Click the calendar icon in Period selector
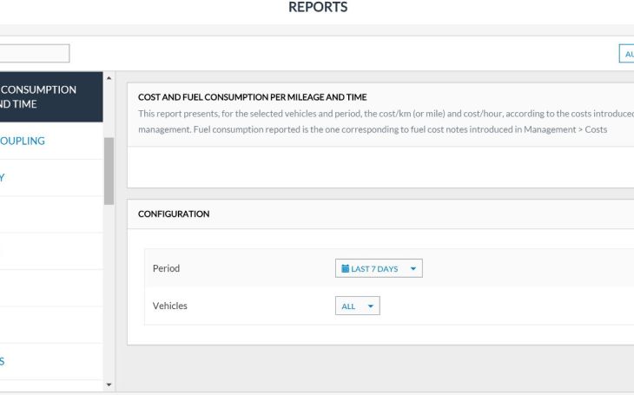 coord(345,269)
